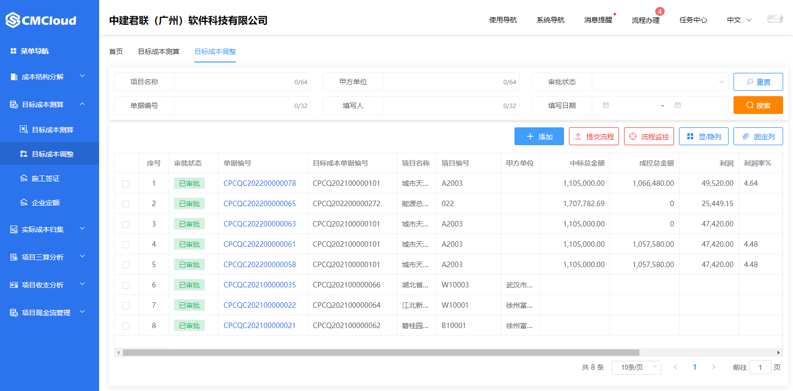Open the 10条/页 page size dropdown
This screenshot has width=793, height=391.
(x=636, y=367)
